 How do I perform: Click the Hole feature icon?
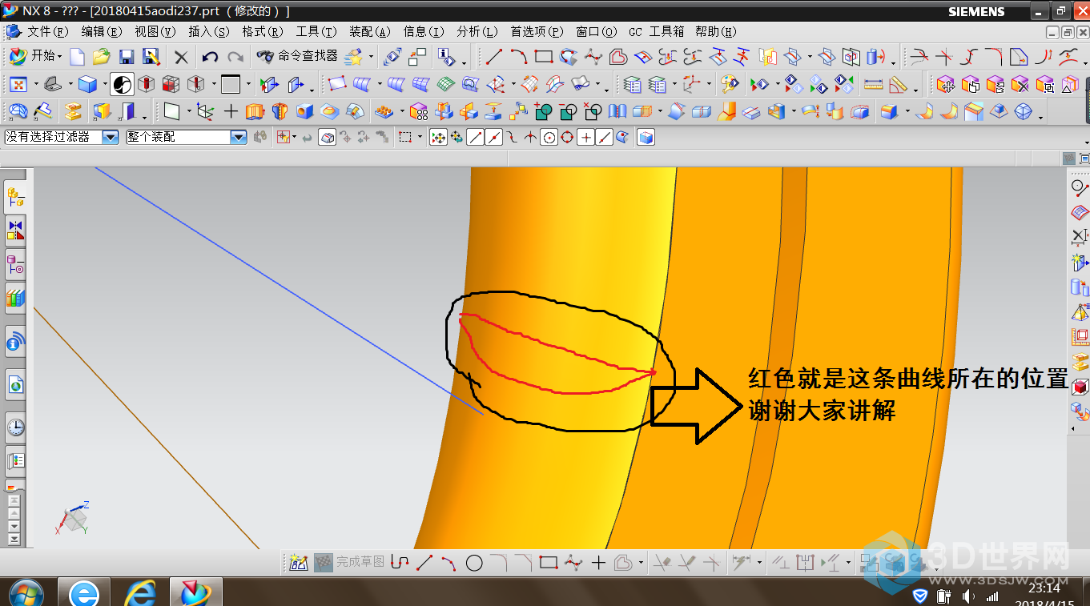[304, 111]
